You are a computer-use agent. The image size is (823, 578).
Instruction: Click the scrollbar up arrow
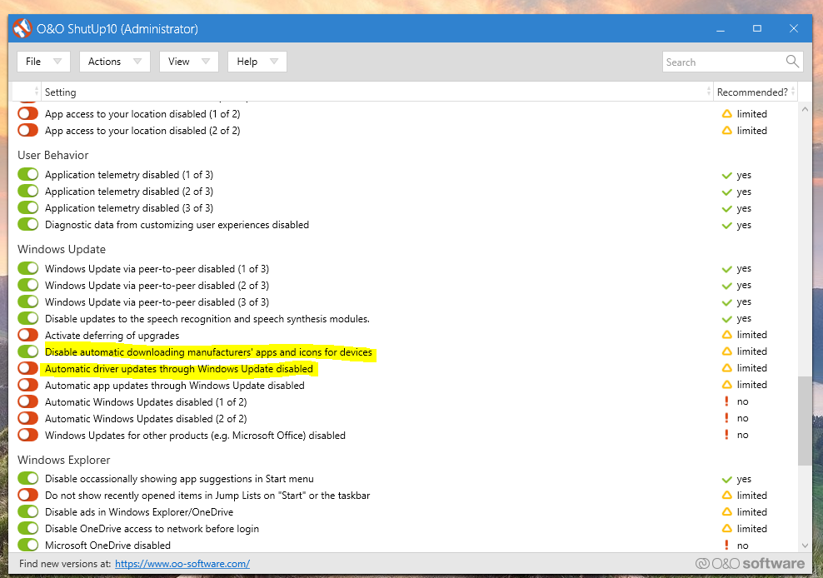coord(806,109)
